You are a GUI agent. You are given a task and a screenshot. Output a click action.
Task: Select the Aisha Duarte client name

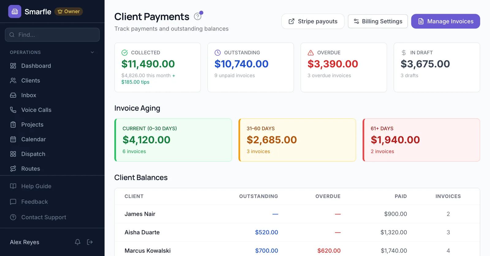(142, 232)
